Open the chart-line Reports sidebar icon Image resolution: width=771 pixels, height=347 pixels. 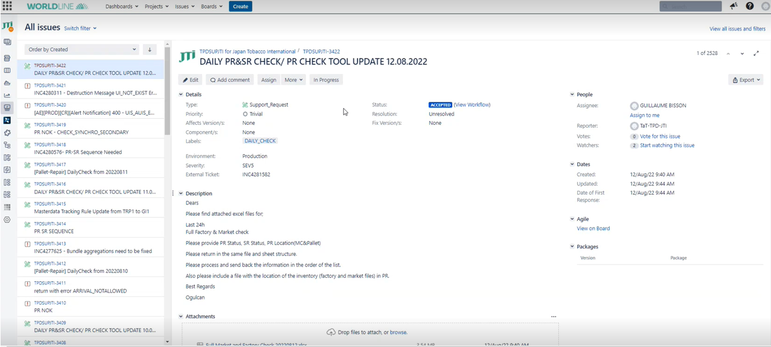7,96
